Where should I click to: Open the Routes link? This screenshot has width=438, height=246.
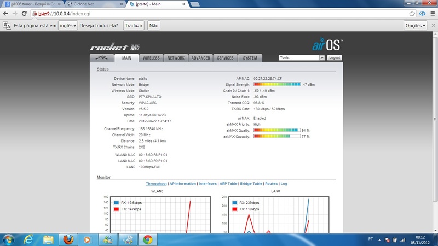(x=271, y=184)
